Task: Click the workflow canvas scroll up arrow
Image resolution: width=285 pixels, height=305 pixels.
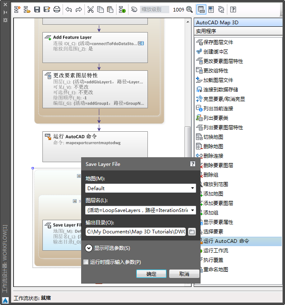Action: tap(188, 22)
